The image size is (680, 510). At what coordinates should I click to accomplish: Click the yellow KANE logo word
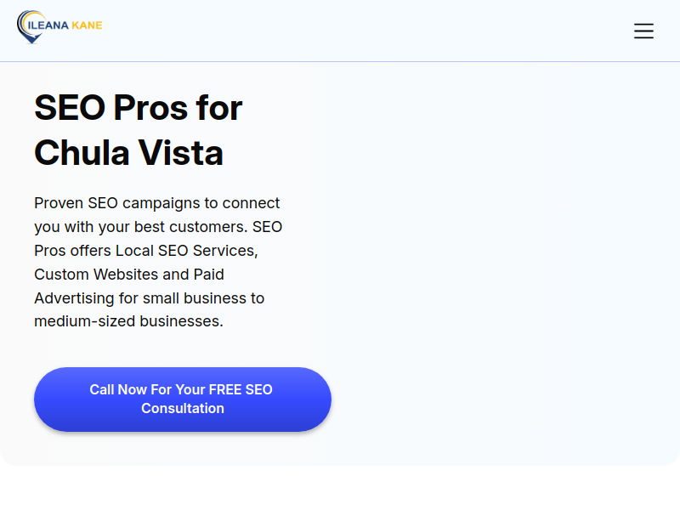(87, 25)
